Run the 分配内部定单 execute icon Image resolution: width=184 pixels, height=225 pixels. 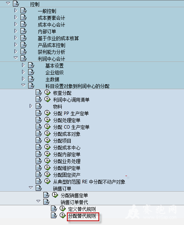pyautogui.click(x=47, y=154)
